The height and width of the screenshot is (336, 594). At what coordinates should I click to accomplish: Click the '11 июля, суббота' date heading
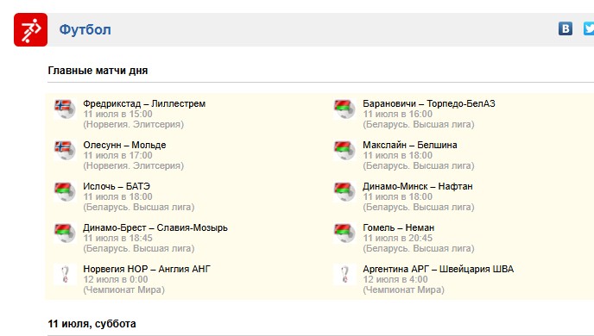(x=92, y=324)
